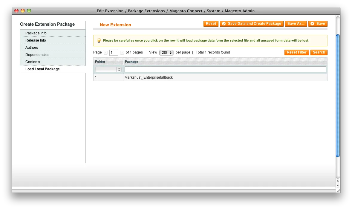This screenshot has height=209, width=352.
Task: View the Contents tab
Action: coord(32,62)
